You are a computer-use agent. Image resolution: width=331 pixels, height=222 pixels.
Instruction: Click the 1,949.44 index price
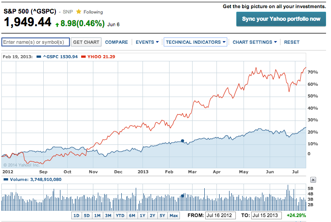[28, 23]
